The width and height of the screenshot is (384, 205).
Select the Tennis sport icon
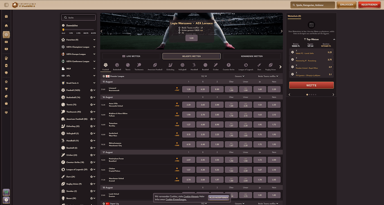pyautogui.click(x=128, y=65)
